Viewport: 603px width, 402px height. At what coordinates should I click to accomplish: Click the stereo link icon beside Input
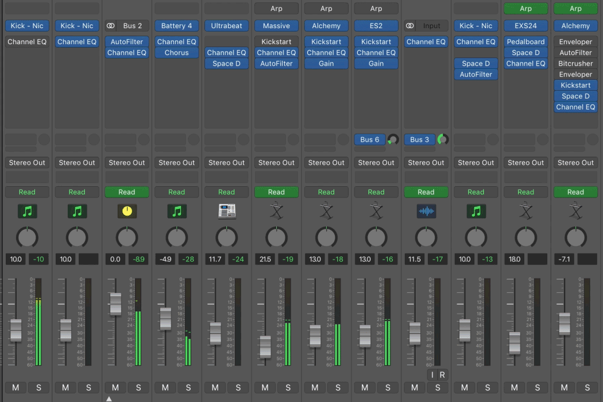coord(410,26)
